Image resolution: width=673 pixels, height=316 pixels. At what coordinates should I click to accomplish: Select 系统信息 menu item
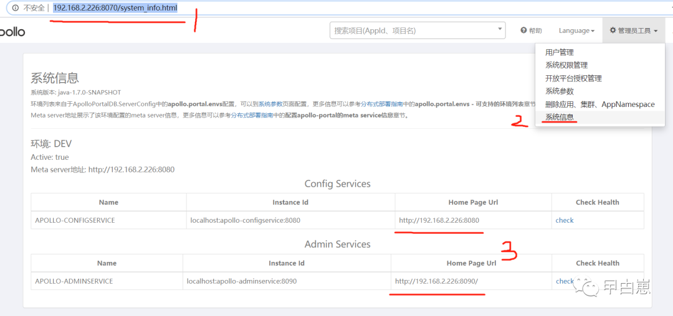click(x=599, y=117)
